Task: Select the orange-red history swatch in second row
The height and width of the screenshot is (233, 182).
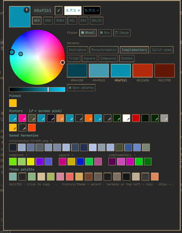Action: tap(32, 128)
